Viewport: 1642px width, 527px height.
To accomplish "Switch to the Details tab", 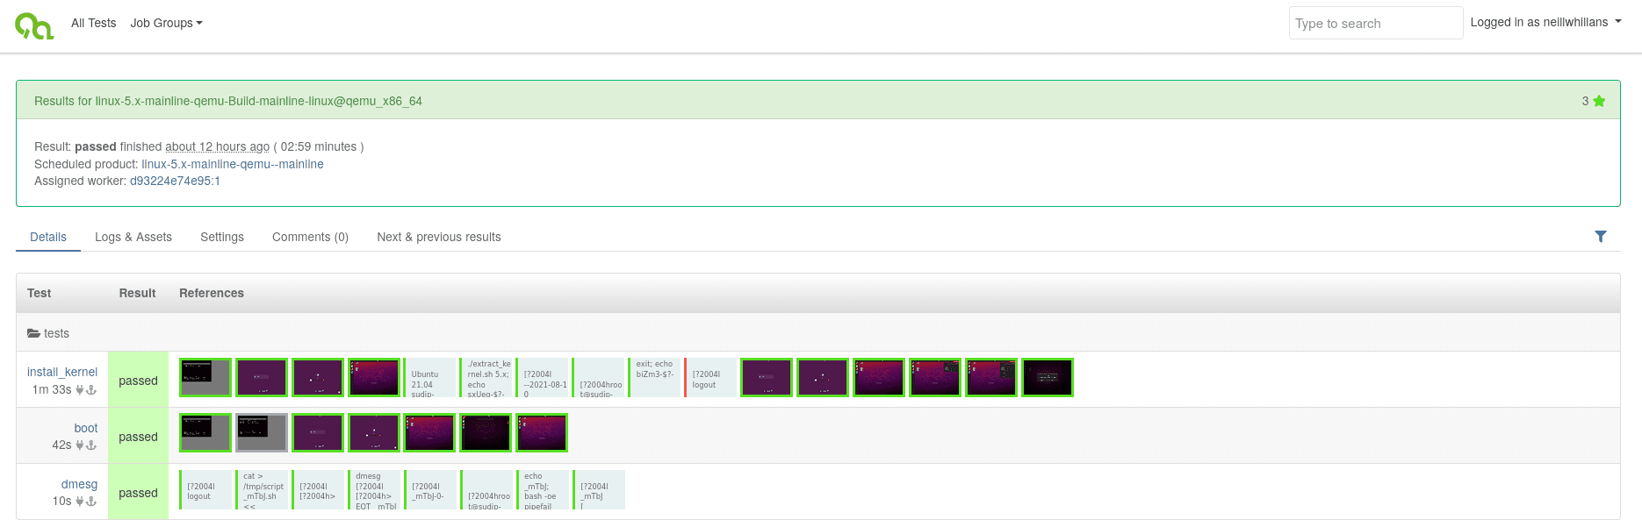I will [48, 237].
